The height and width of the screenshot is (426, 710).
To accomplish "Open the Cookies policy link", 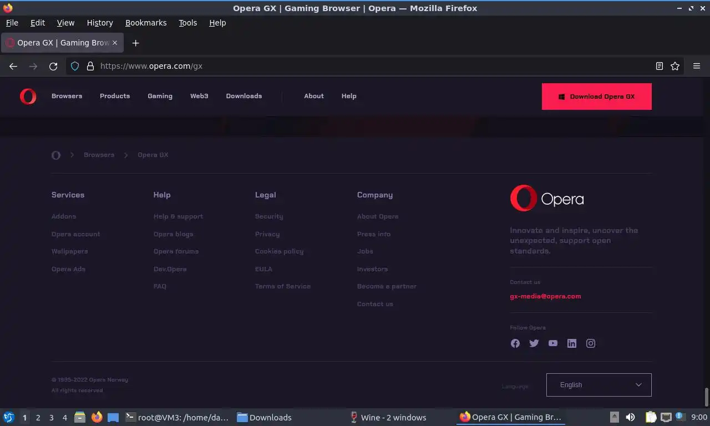I will point(279,251).
